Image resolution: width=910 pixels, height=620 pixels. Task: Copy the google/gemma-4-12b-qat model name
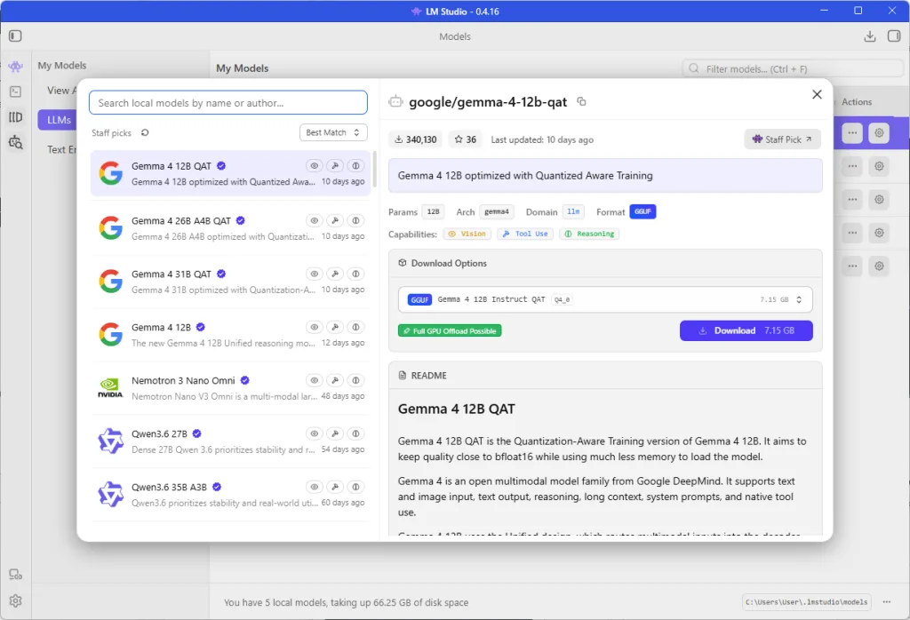pyautogui.click(x=581, y=101)
